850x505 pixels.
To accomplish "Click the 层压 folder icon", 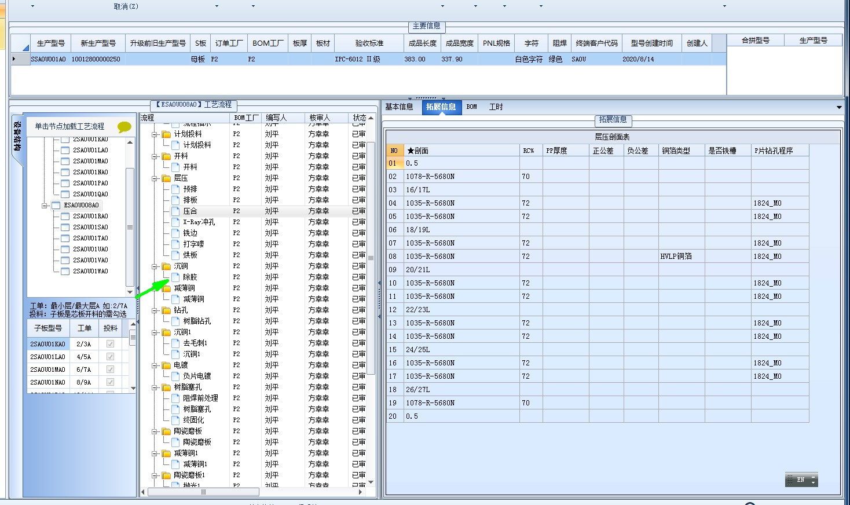I will (x=166, y=178).
